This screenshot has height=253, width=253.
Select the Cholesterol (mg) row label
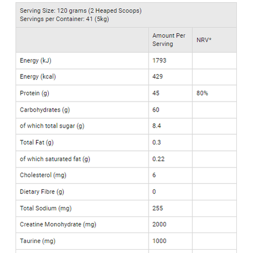click(43, 175)
